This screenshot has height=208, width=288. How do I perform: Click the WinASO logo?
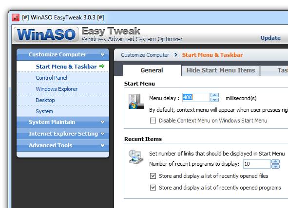tap(46, 35)
